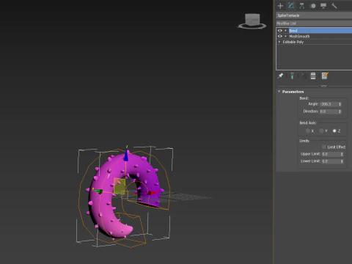352x264 pixels.
Task: Open the Motion command panel tab
Action: pos(313,6)
